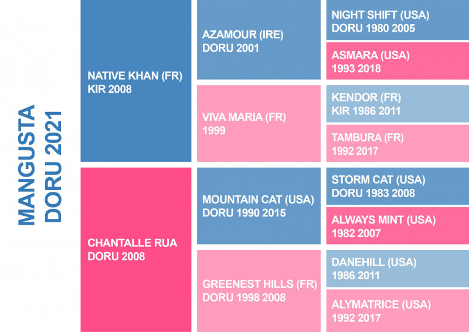This screenshot has height=332, width=469.
Task: Click NIGHT SHIFT (USA) ancestor box
Action: 397,20
